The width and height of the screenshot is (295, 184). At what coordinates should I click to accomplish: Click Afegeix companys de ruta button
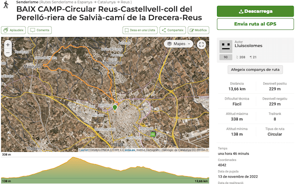(255, 70)
